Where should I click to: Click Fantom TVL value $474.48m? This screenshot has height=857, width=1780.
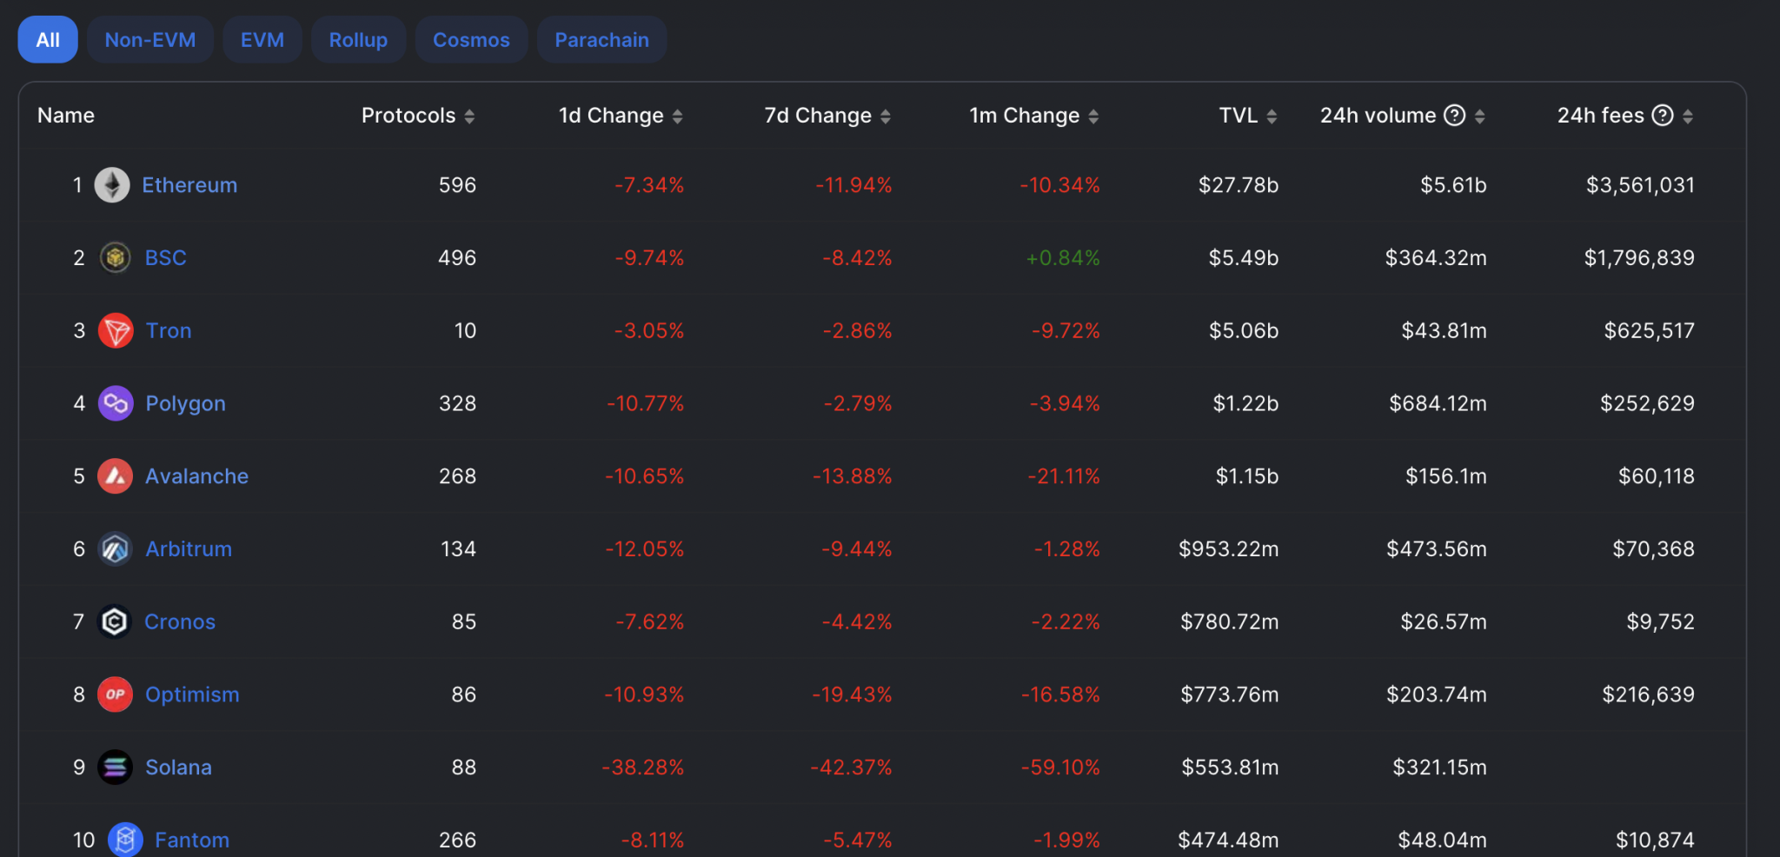coord(1228,840)
